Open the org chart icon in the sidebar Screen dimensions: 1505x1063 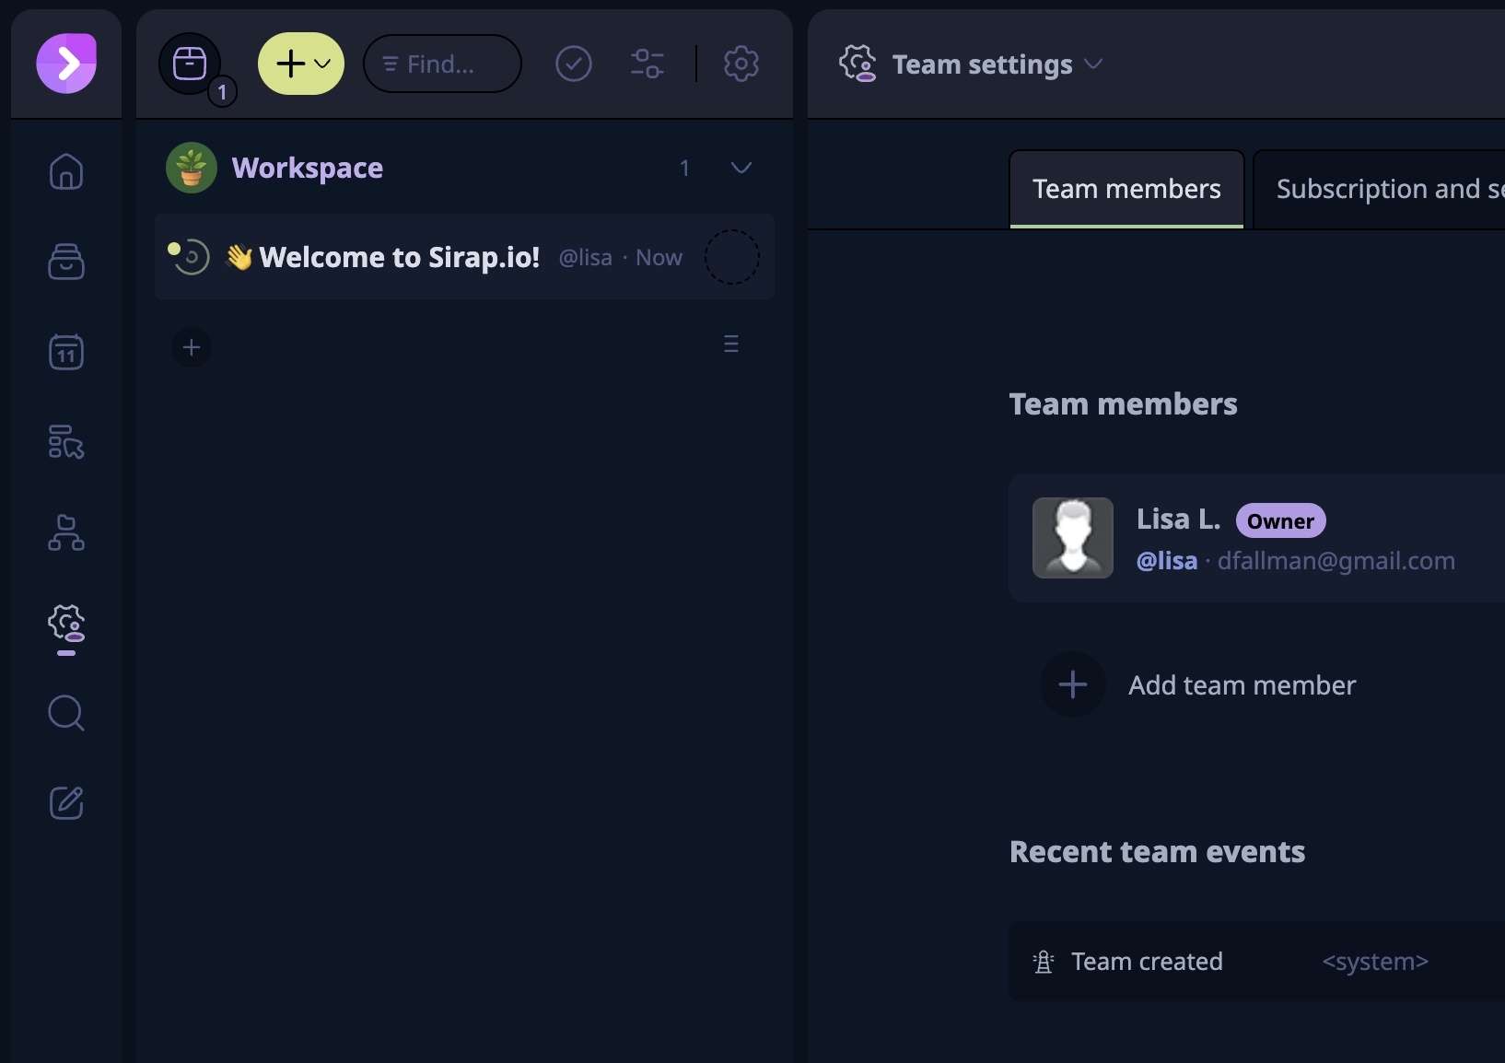(x=65, y=533)
